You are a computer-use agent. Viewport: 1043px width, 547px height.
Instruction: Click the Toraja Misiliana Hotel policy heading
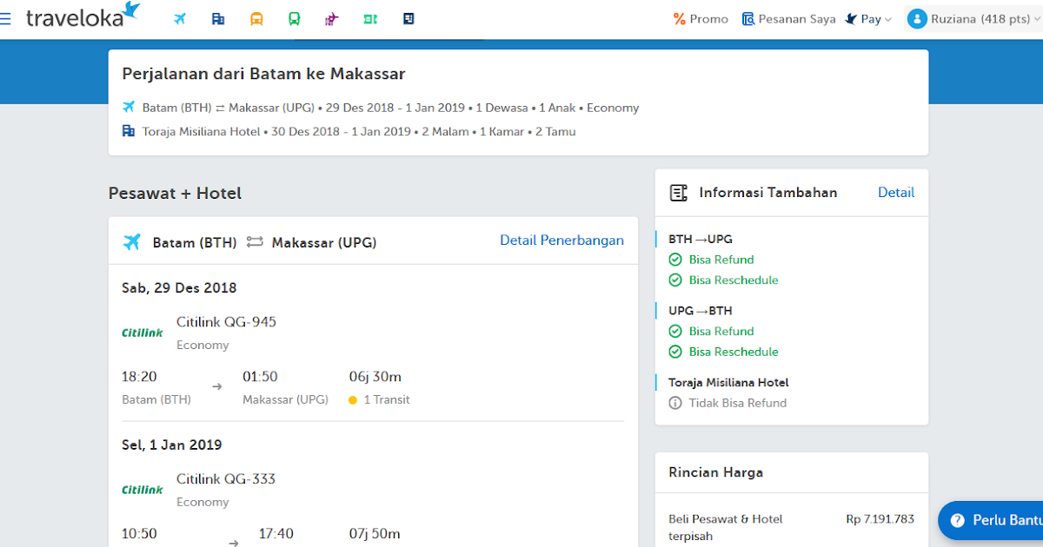coord(728,382)
